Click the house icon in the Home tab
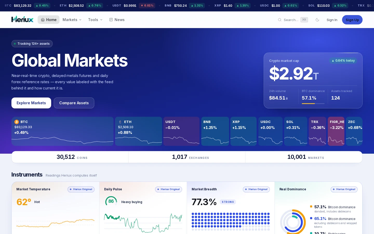 point(43,20)
